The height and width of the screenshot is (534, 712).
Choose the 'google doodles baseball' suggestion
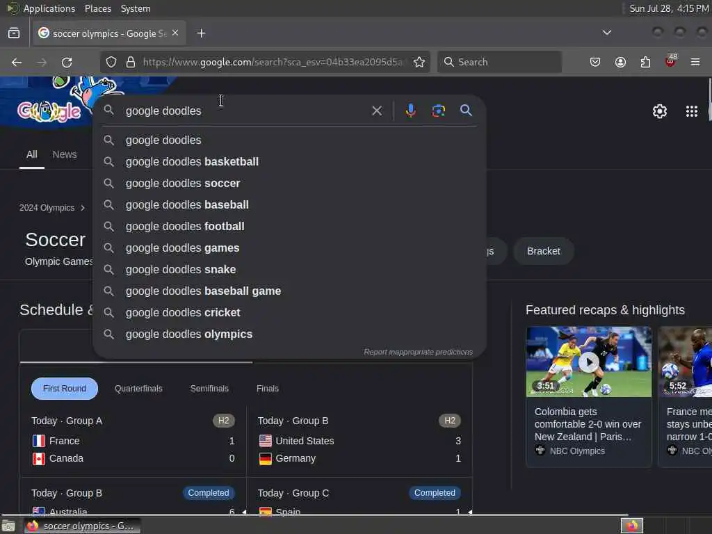[289, 205]
